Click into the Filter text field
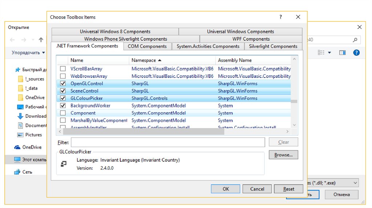This screenshot has height=208, width=372. (167, 142)
